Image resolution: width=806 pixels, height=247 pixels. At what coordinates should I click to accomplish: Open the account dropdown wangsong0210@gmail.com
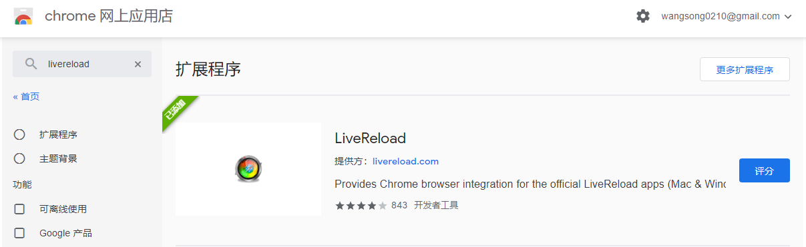[x=727, y=16]
